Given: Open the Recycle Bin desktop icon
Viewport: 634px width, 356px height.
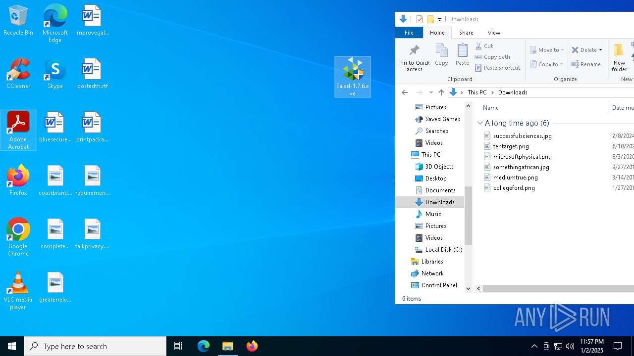Looking at the screenshot, I should point(18,21).
